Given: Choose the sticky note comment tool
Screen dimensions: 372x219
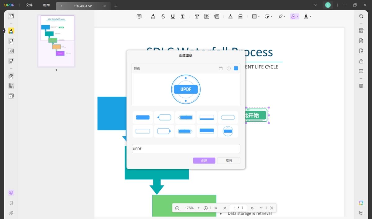Looking at the screenshot, I should tap(139, 17).
